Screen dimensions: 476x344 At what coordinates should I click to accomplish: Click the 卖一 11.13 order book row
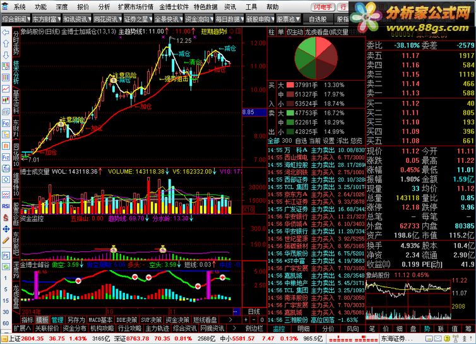tap(420, 93)
